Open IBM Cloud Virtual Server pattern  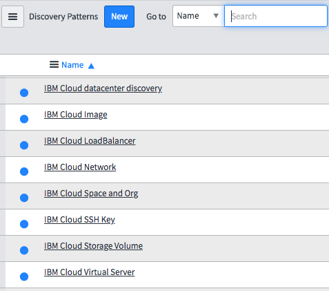90,272
